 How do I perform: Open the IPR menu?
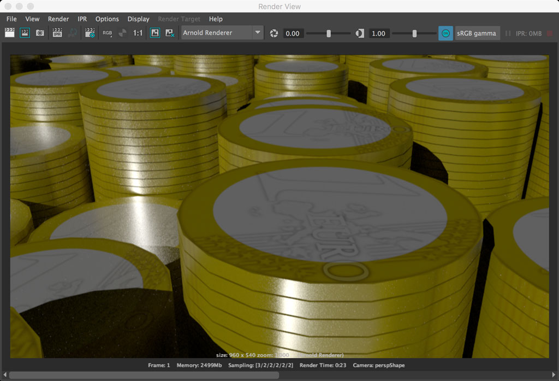(82, 19)
